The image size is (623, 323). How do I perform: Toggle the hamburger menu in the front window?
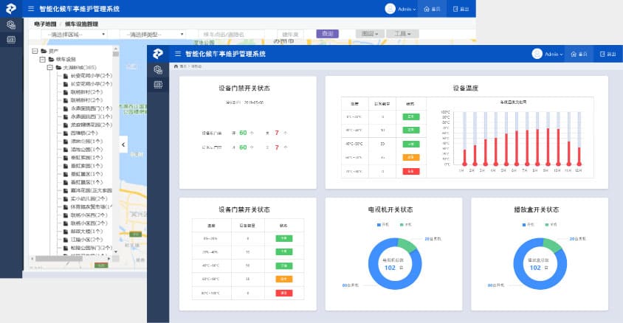coord(178,54)
